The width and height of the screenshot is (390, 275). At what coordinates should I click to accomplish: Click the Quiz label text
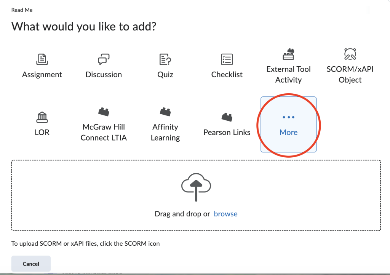[x=165, y=75]
